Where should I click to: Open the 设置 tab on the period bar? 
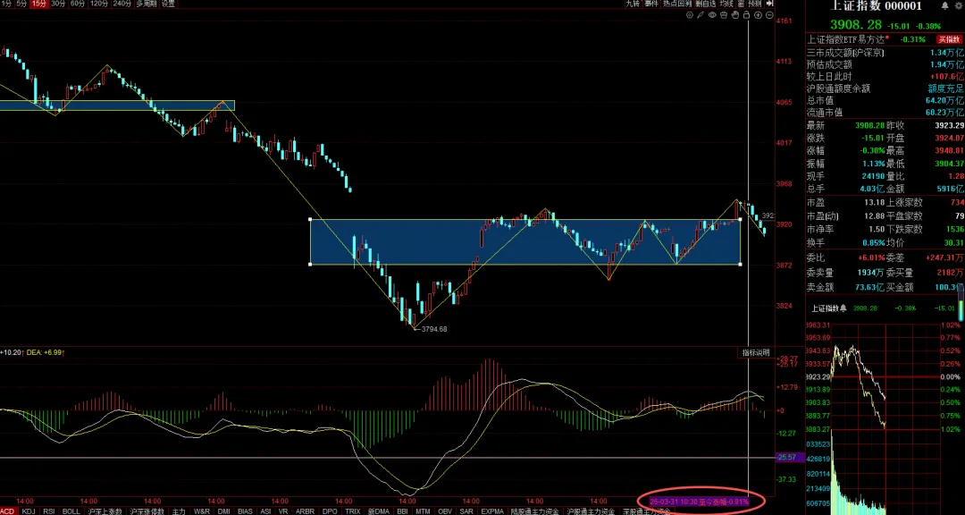pyautogui.click(x=168, y=4)
